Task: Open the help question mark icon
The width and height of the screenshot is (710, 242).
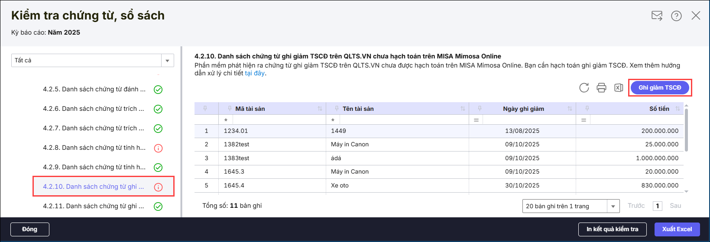Action: pyautogui.click(x=676, y=16)
